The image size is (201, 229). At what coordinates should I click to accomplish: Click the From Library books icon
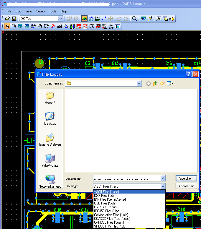72,26
